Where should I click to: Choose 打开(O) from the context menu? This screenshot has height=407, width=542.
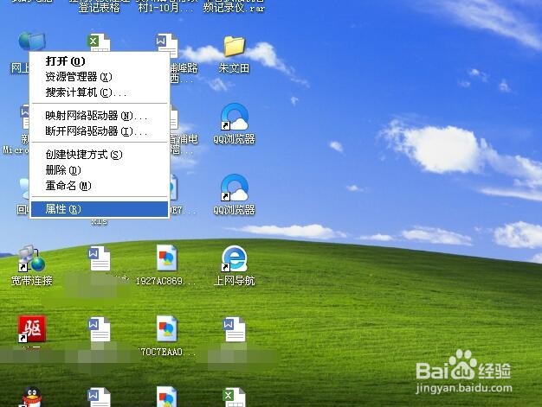pos(100,61)
